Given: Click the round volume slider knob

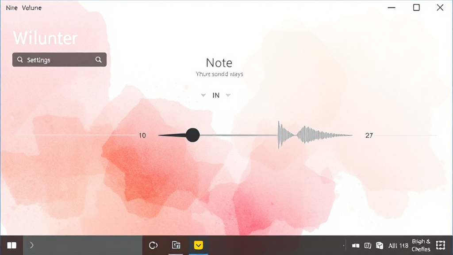Looking at the screenshot, I should [193, 135].
